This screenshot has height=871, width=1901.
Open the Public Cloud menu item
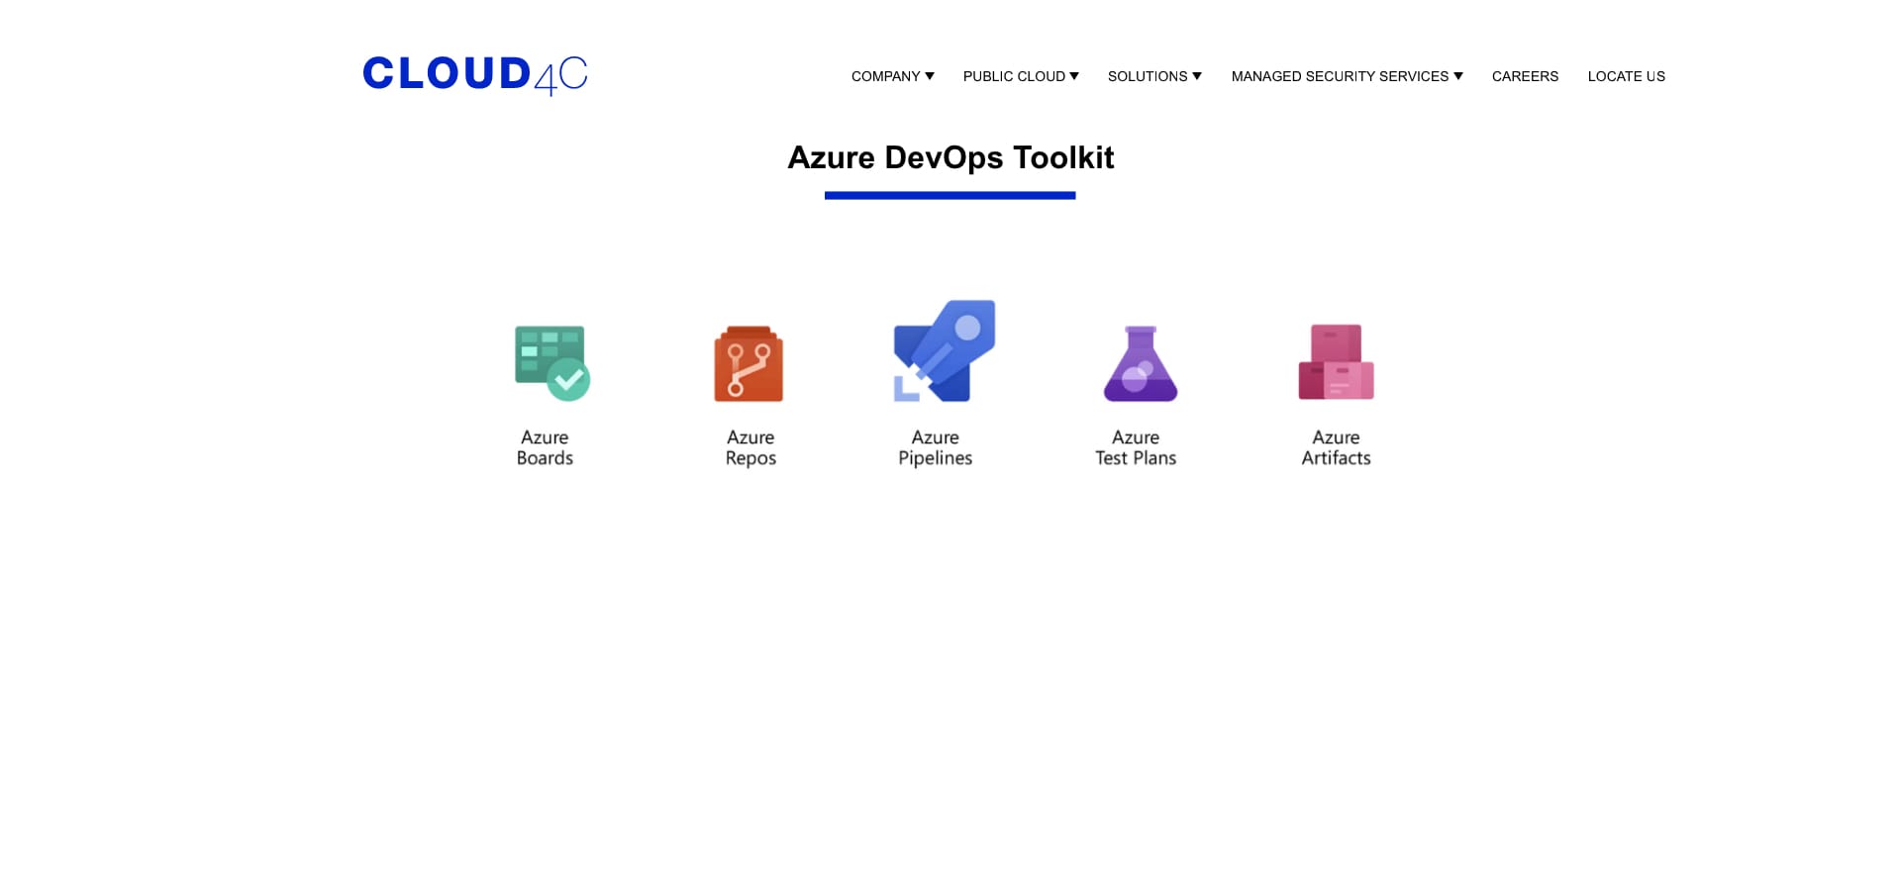pyautogui.click(x=1014, y=76)
